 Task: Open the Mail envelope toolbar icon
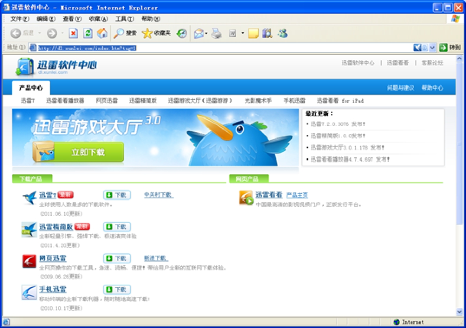coord(199,33)
